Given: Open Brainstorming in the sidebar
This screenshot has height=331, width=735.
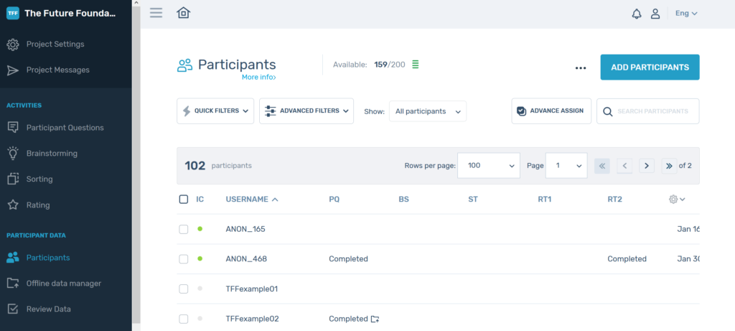Looking at the screenshot, I should click(x=52, y=153).
